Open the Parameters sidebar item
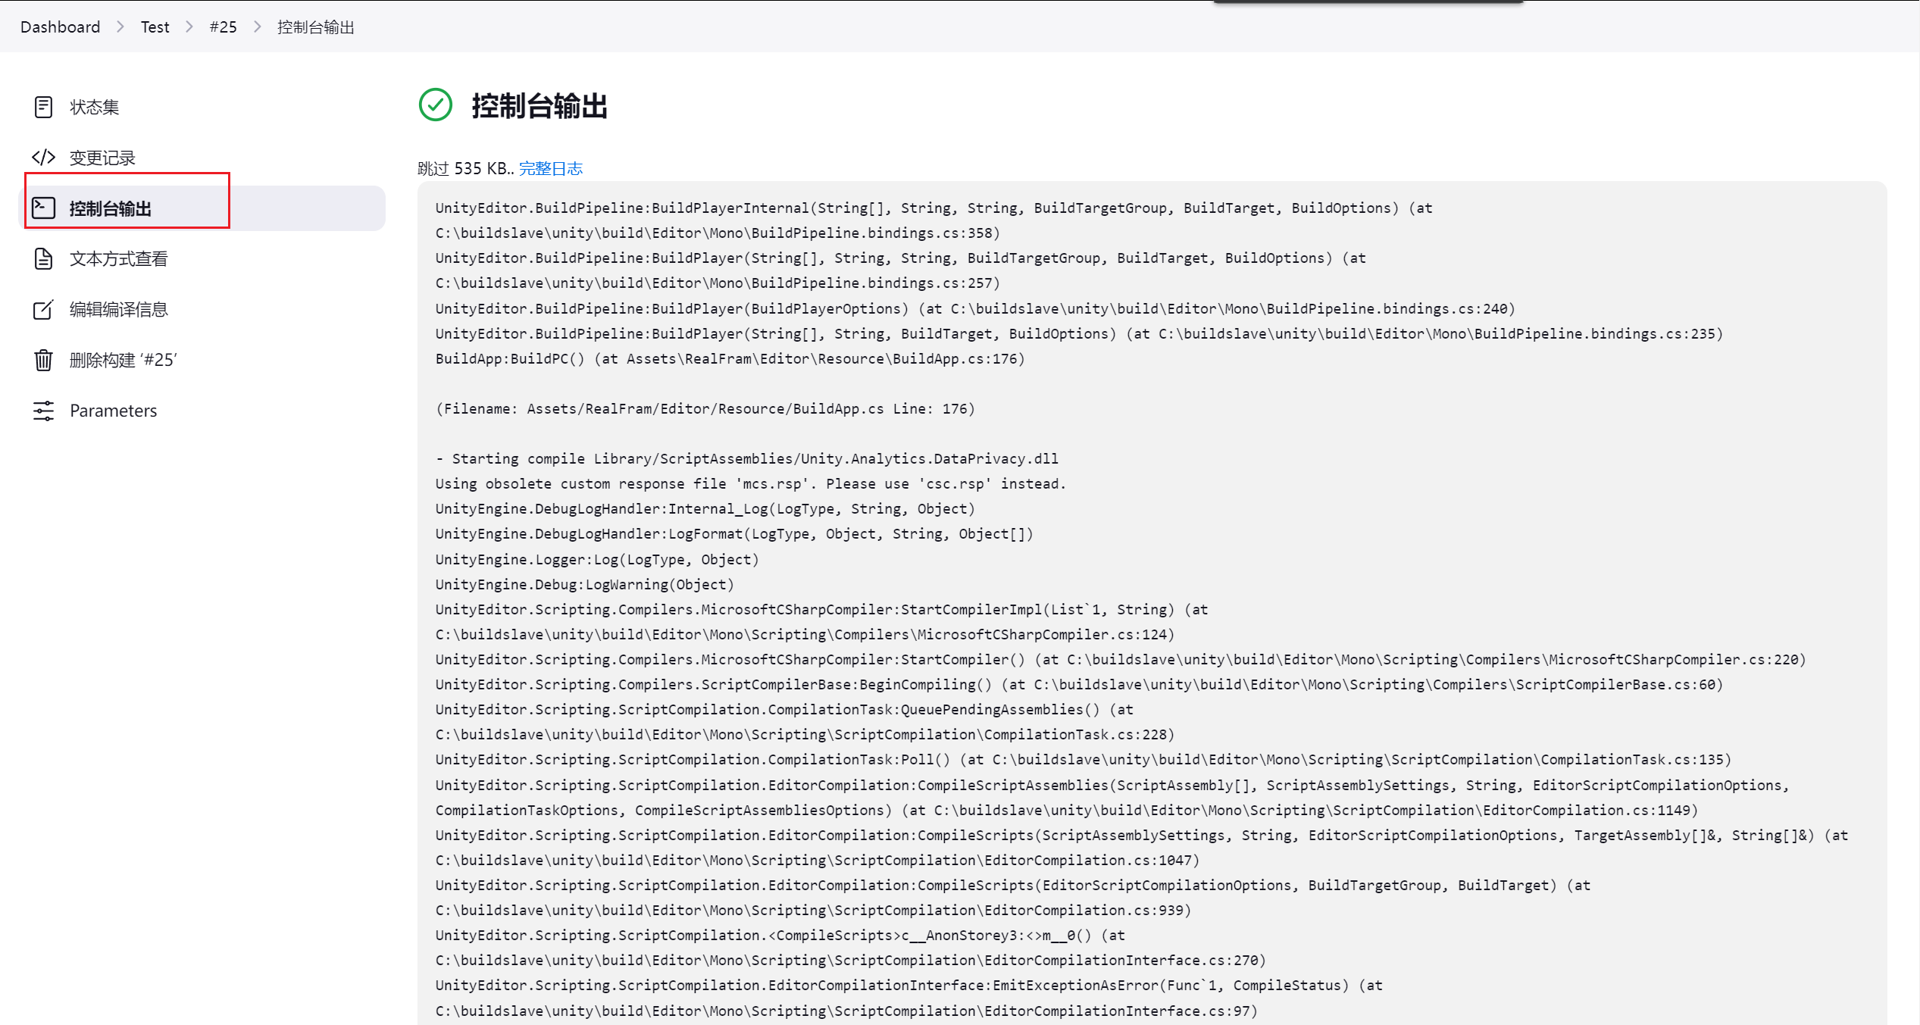The image size is (1920, 1025). [202, 411]
